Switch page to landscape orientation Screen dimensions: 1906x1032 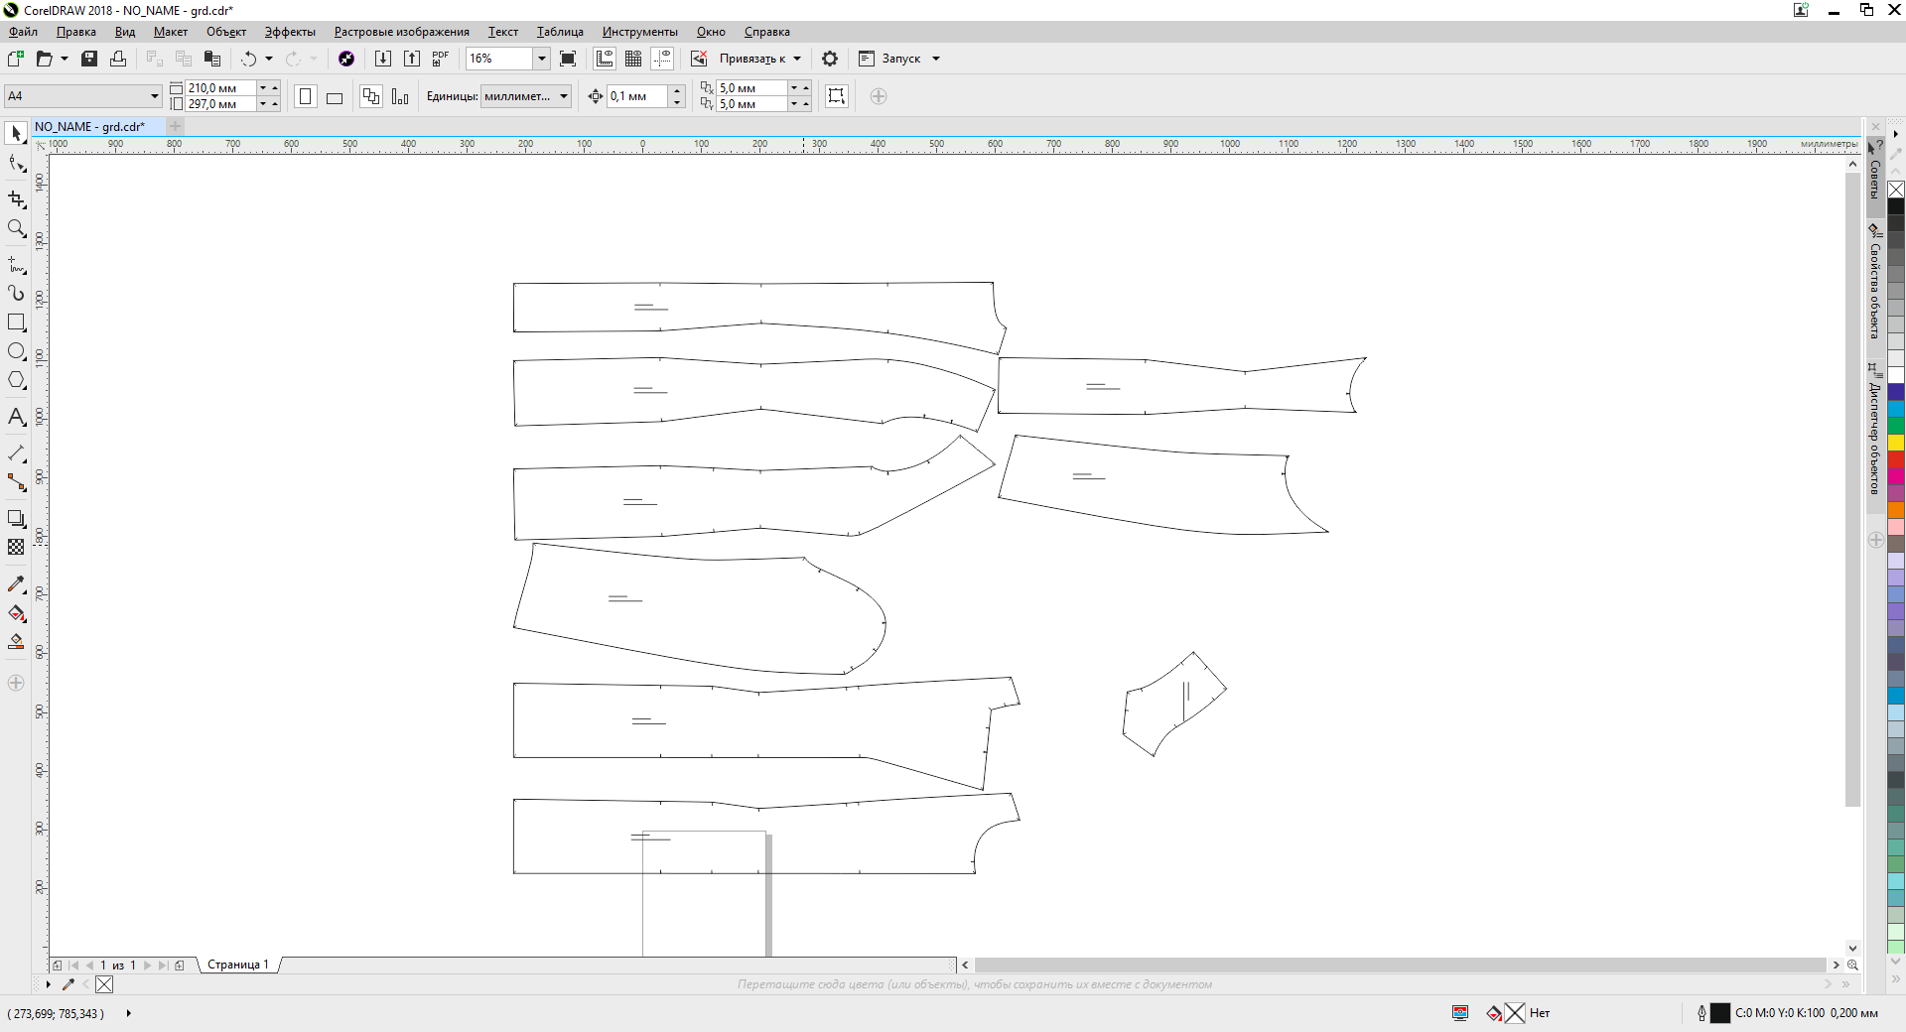click(x=335, y=97)
